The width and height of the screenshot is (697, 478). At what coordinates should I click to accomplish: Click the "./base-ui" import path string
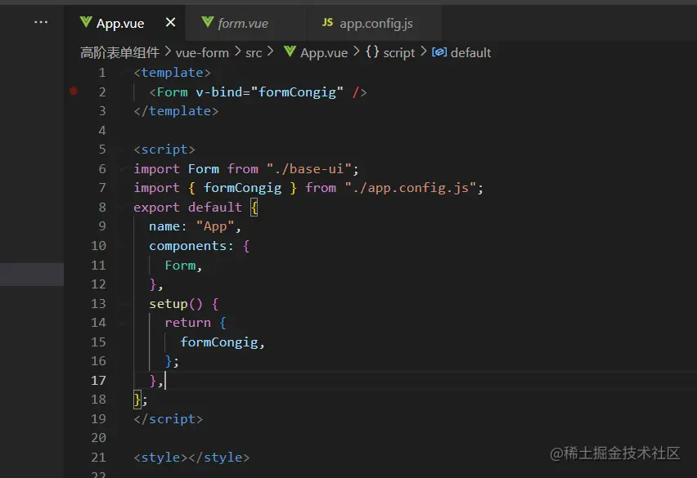click(309, 168)
